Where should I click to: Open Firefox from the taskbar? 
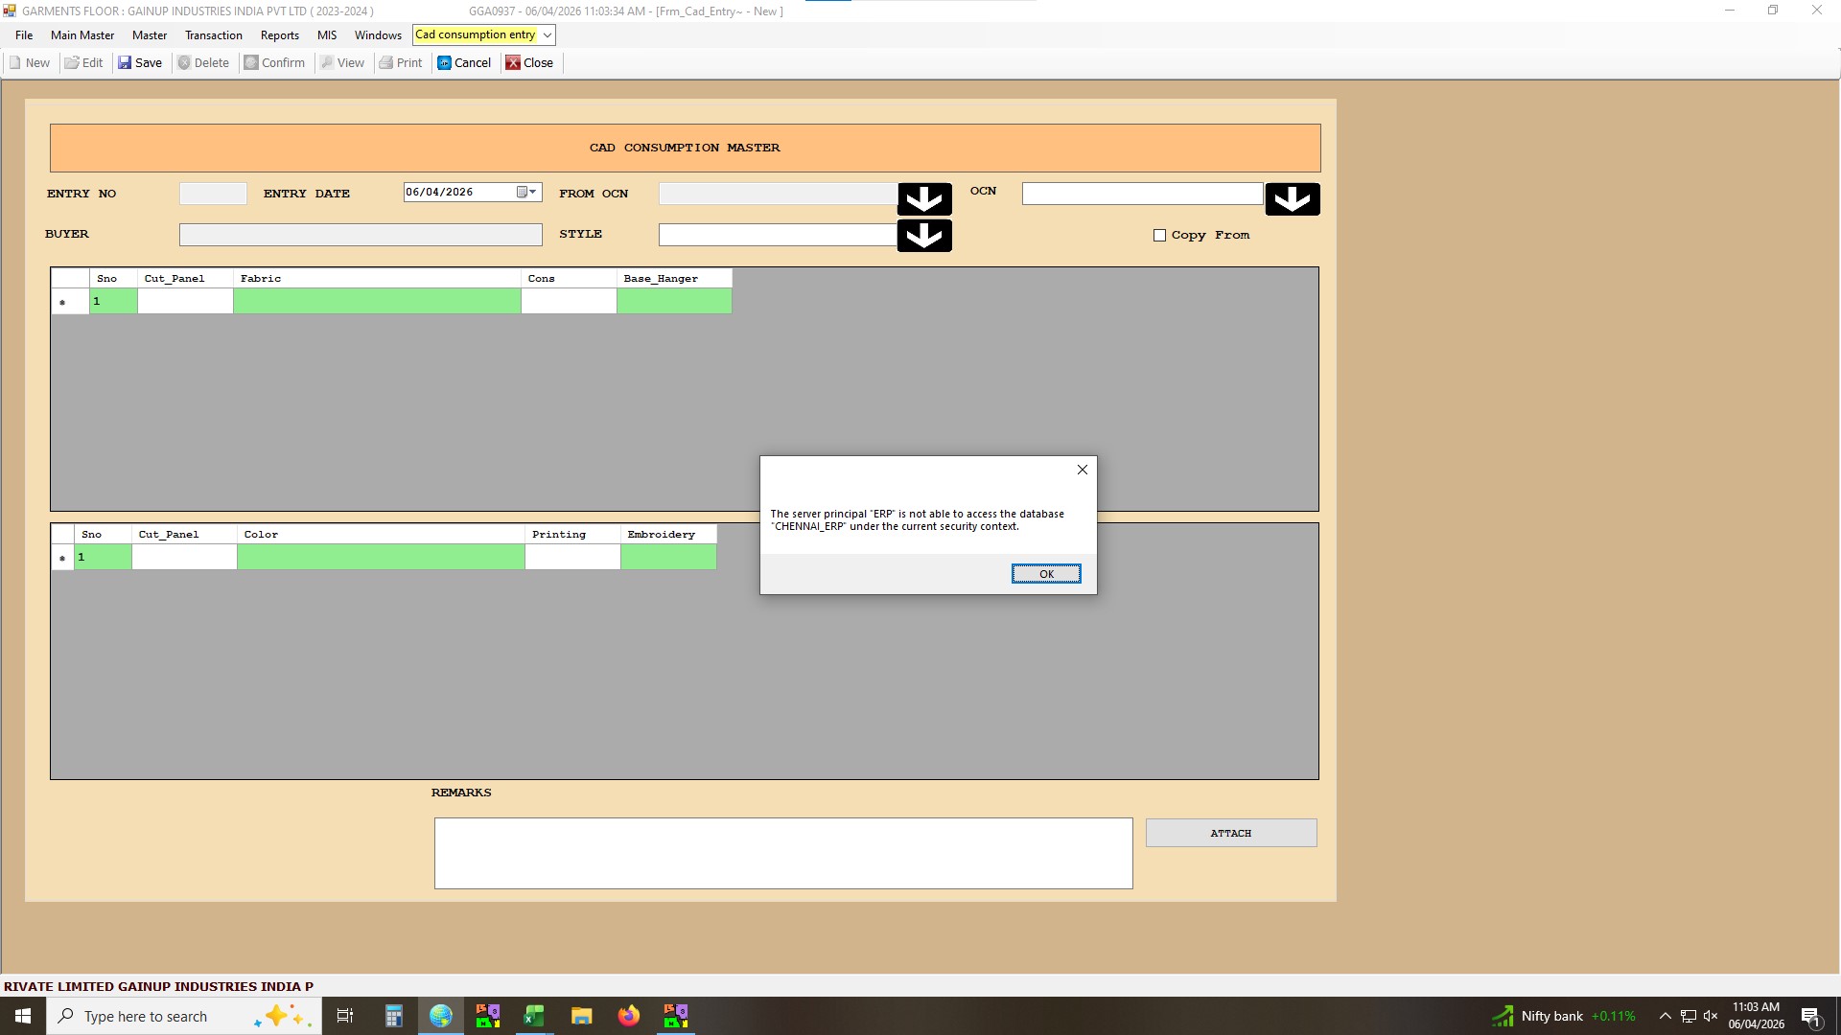coord(628,1016)
